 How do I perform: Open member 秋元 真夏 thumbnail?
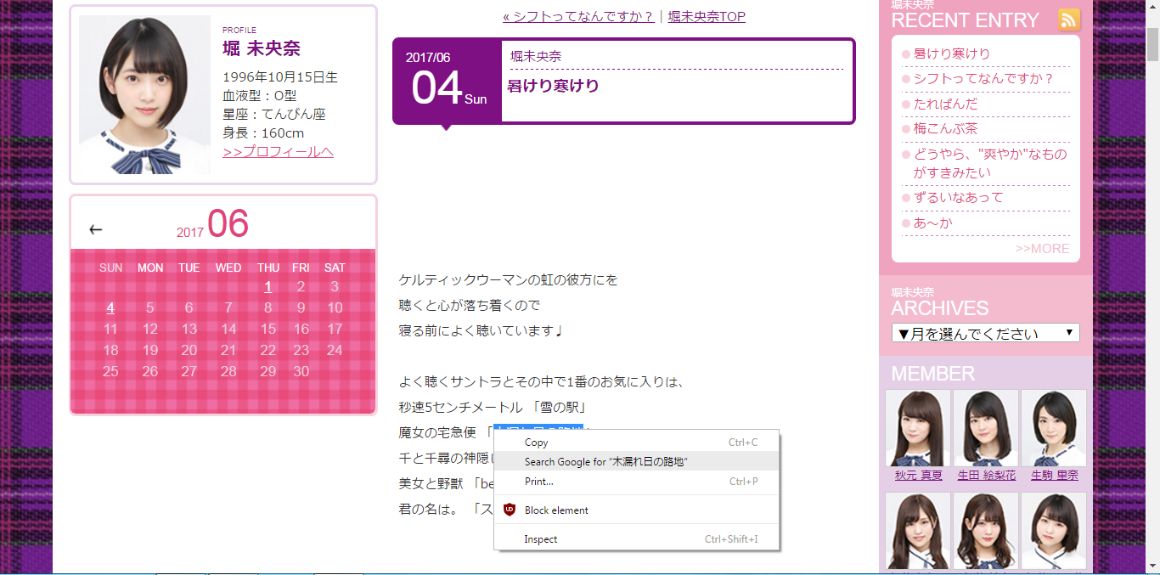tap(918, 427)
